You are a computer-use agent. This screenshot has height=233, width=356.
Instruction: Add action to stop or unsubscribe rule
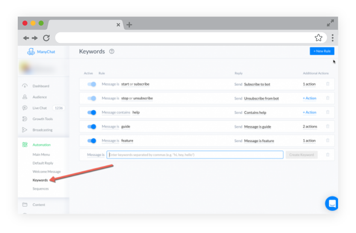coord(309,98)
